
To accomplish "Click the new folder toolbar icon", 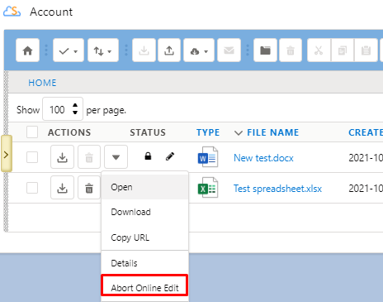I will click(265, 50).
